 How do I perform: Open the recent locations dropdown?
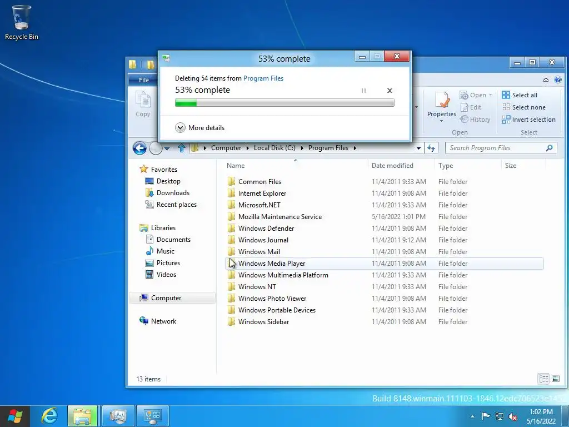167,148
